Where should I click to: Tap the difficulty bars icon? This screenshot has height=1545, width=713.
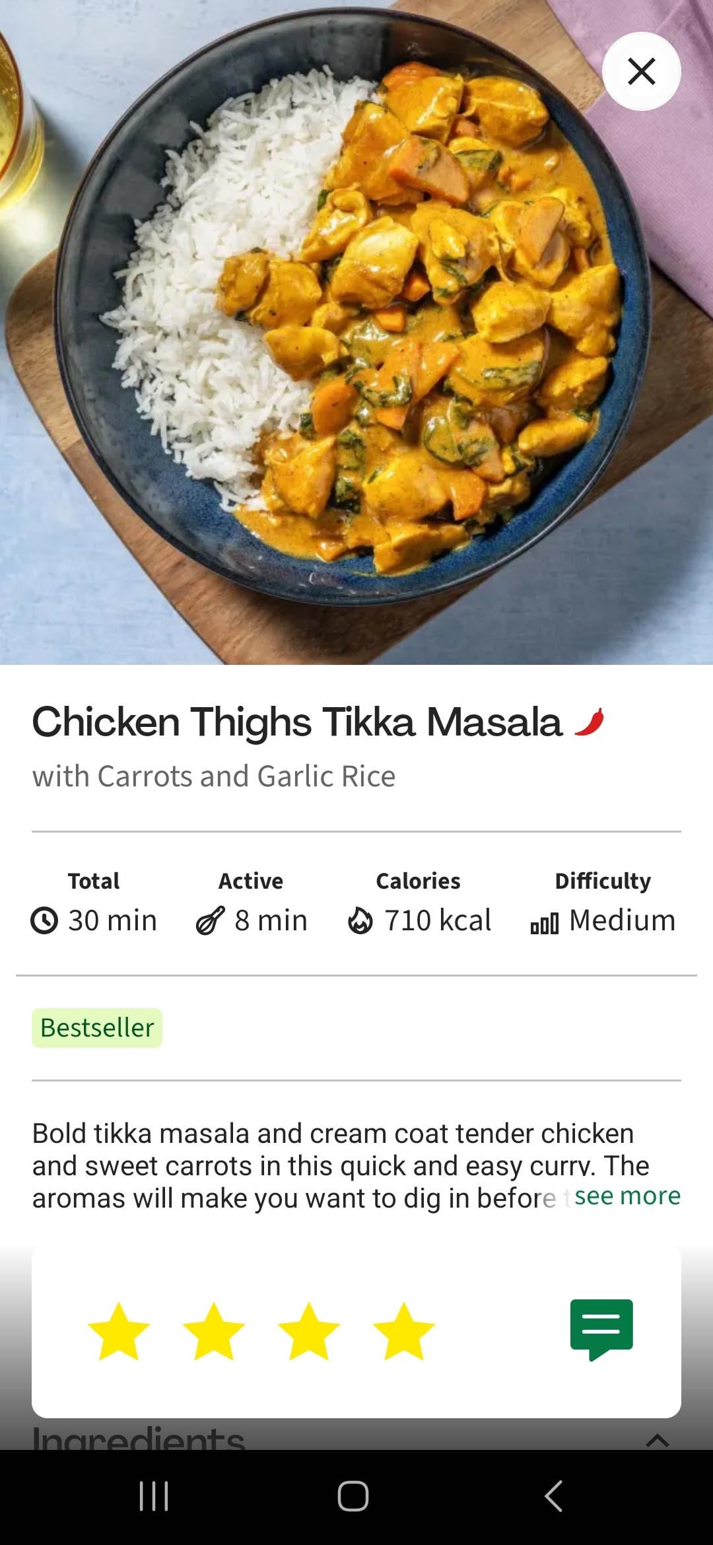point(545,922)
